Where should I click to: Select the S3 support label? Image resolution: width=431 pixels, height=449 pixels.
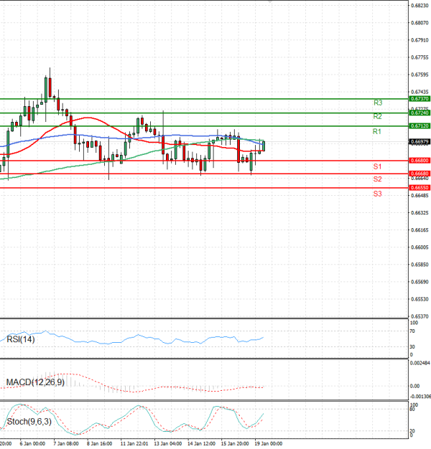377,194
